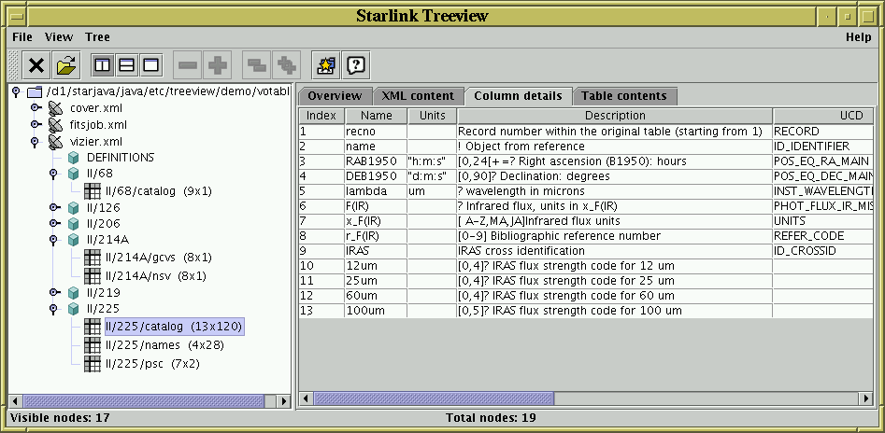Expand the fitsjob.xml tree node
The width and height of the screenshot is (885, 433).
(36, 125)
